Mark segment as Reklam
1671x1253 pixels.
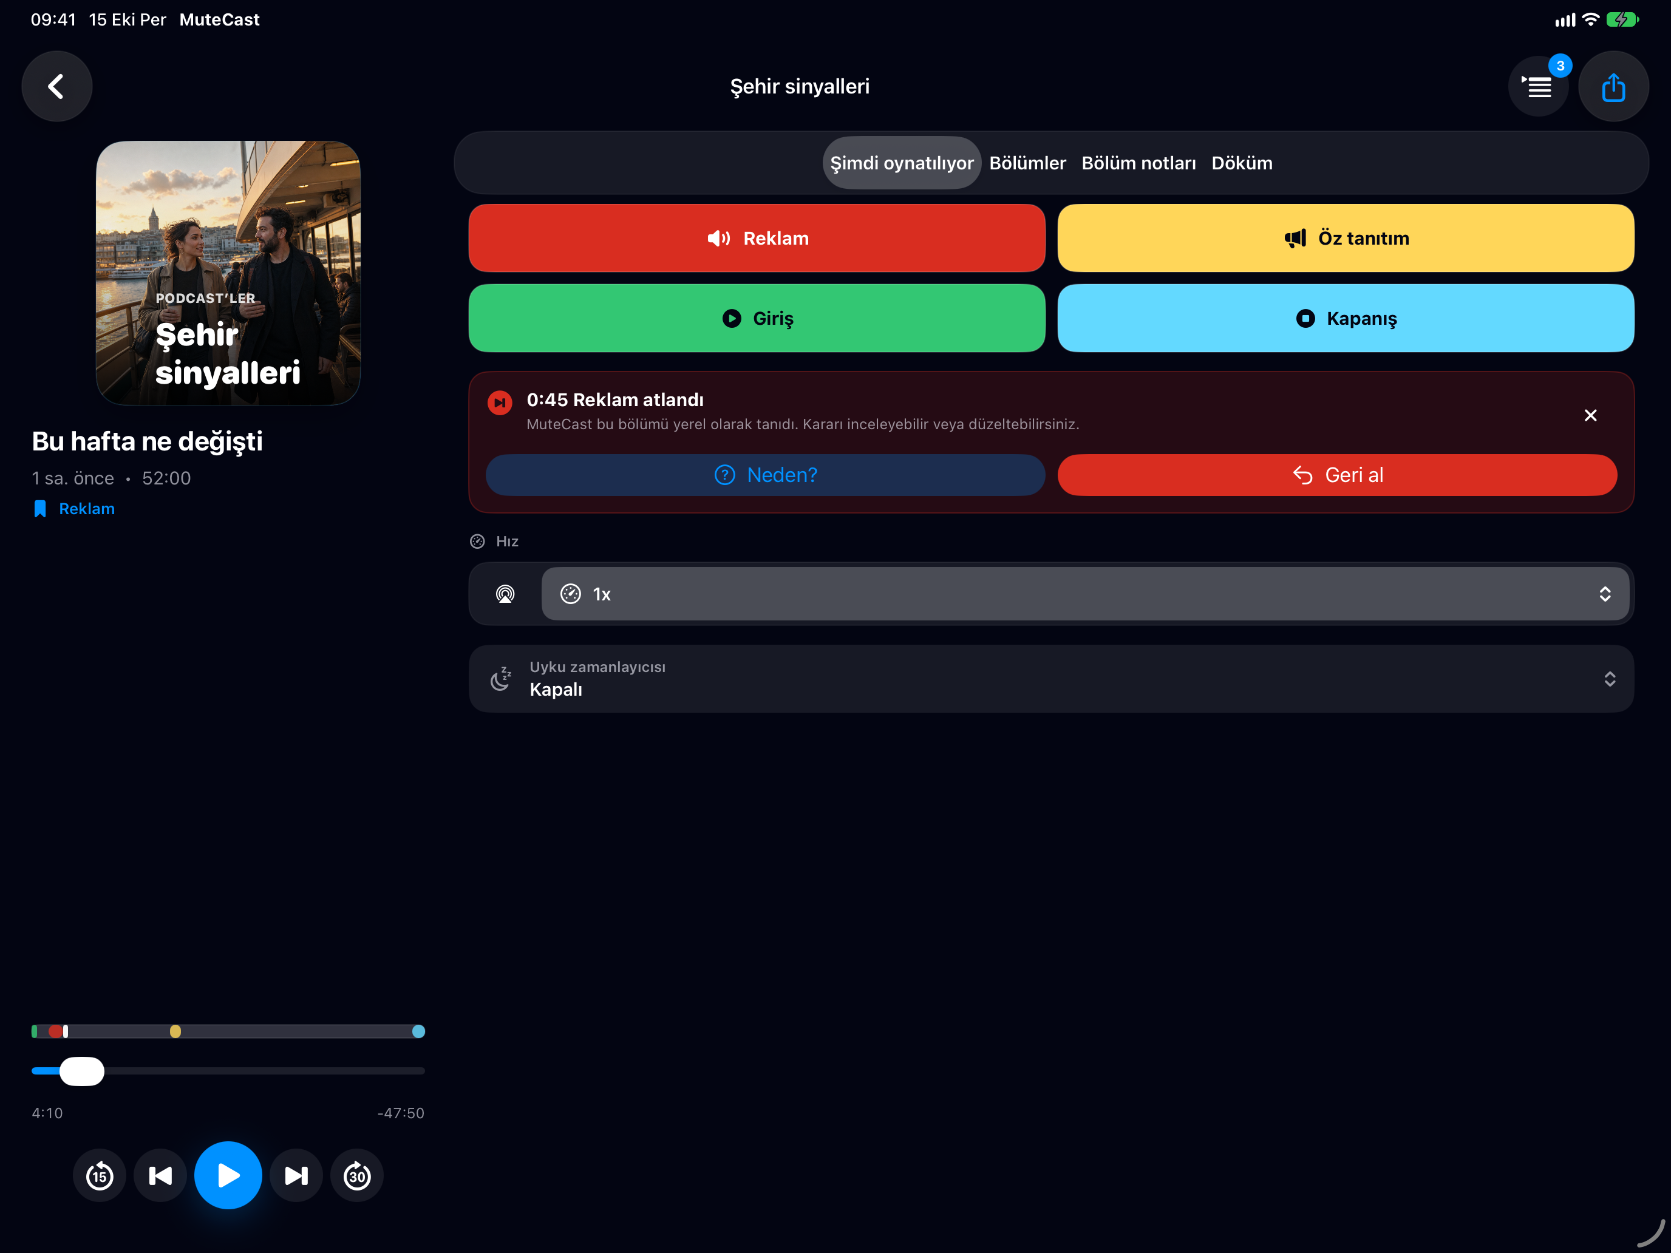757,238
